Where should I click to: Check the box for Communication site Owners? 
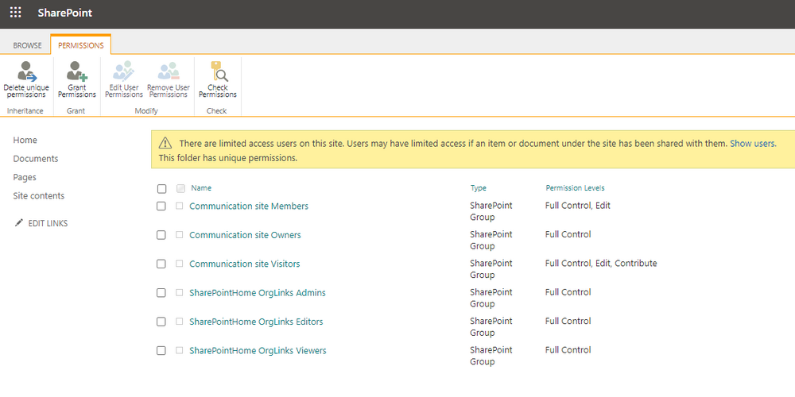coord(161,235)
